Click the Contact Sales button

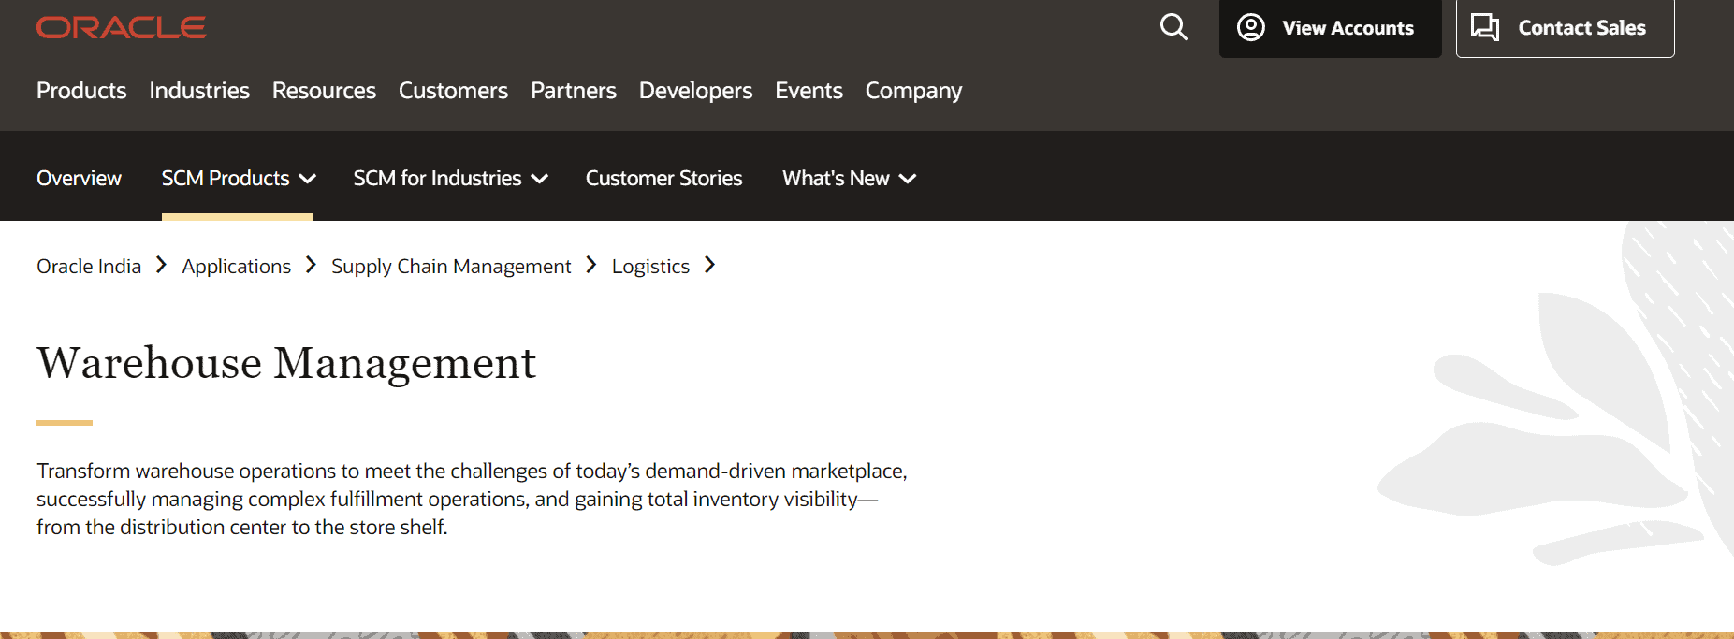point(1565,28)
